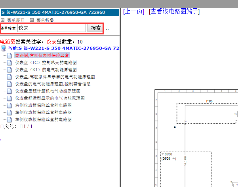Click the 搜索 search button
Image resolution: width=238 pixels, height=187 pixels.
click(95, 28)
